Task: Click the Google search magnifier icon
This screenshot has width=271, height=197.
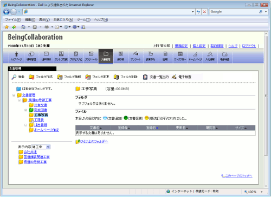Action: 261,11
